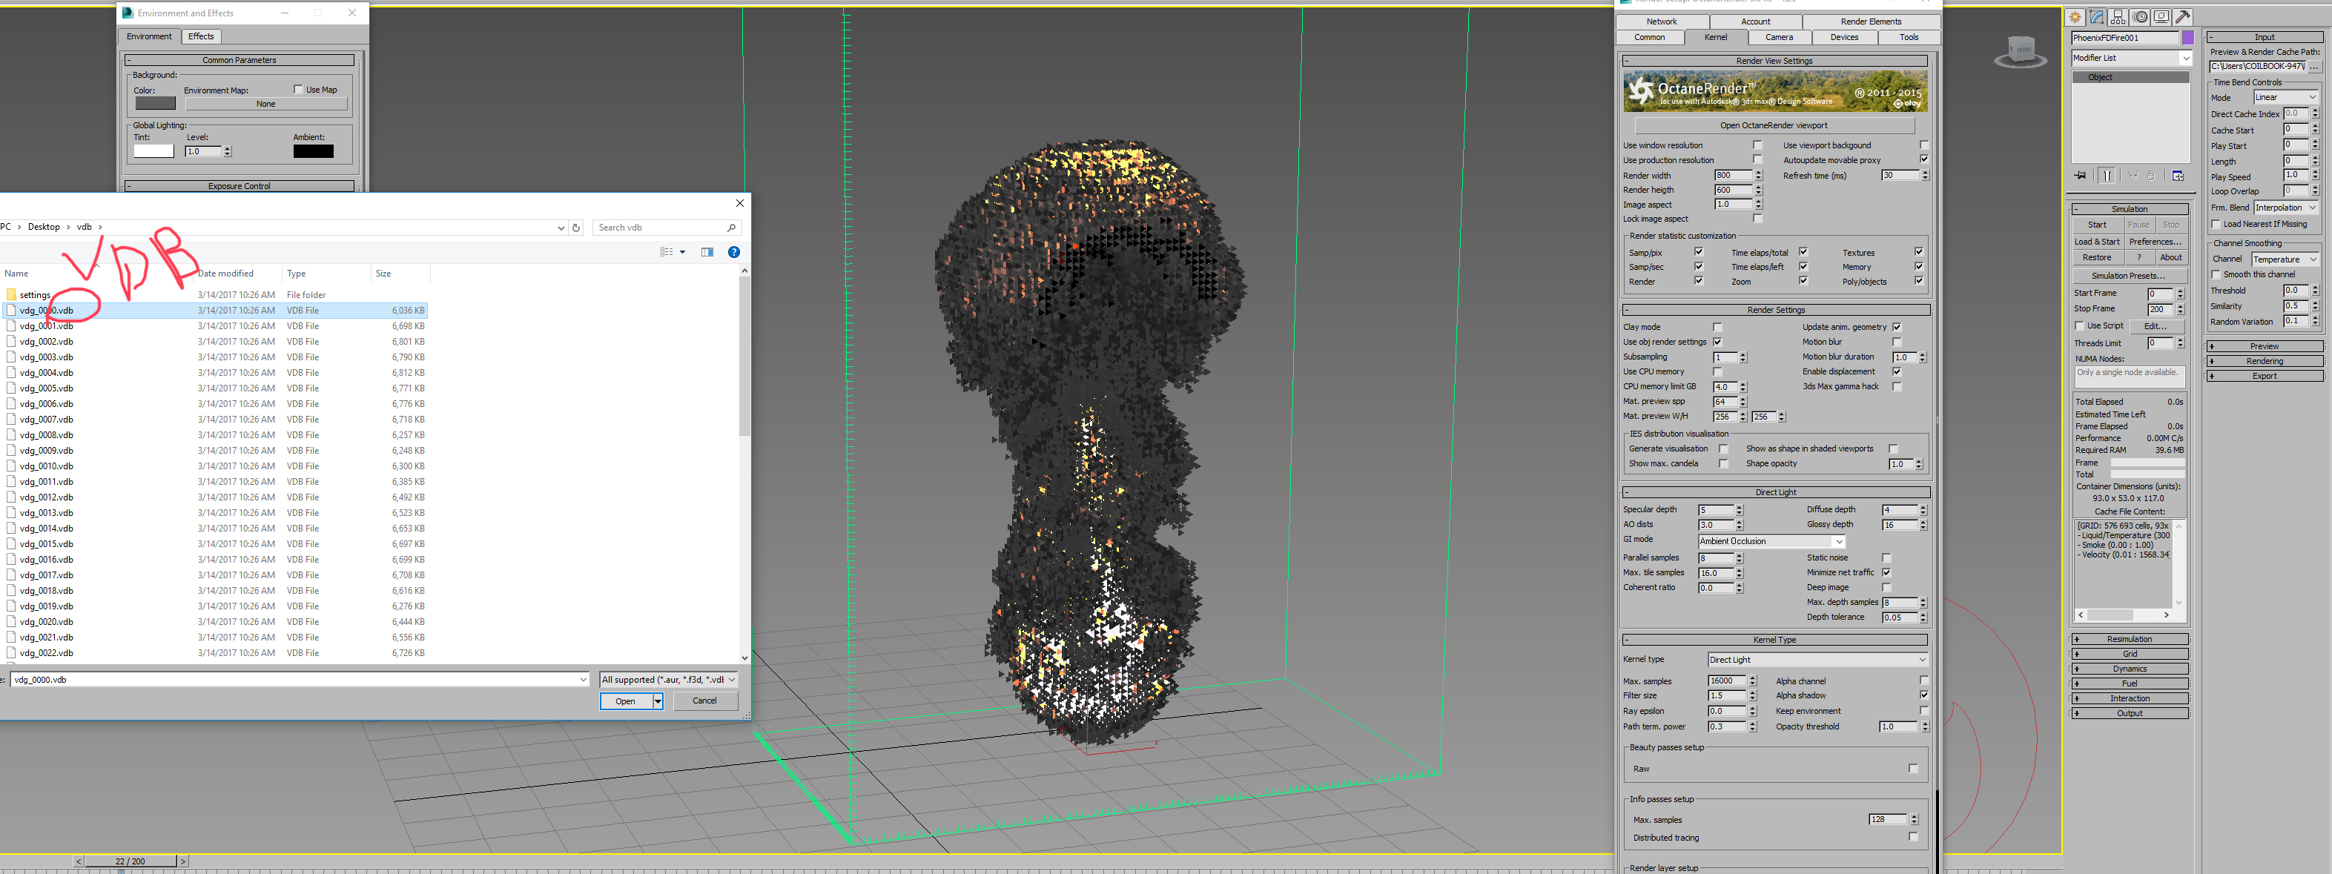This screenshot has width=2332, height=874.
Task: Expand the Resimulation rollout
Action: tap(2130, 639)
